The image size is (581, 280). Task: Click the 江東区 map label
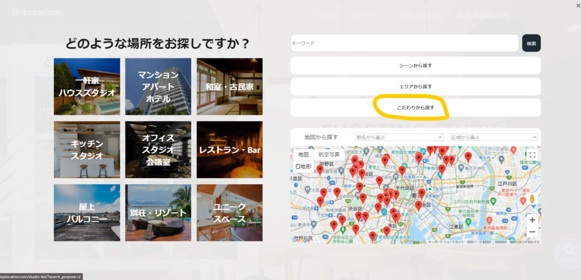tap(456, 226)
